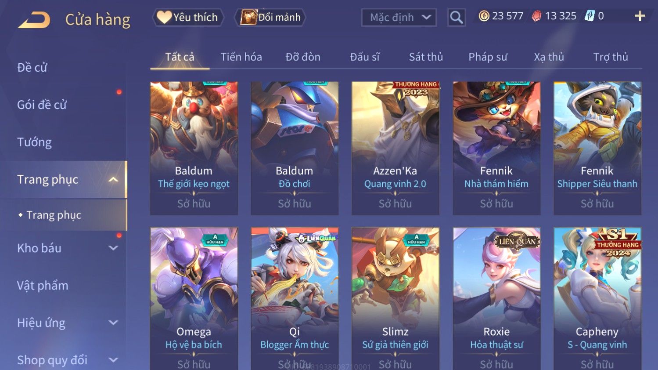658x370 pixels.
Task: Open search with the magnifier icon
Action: [457, 18]
